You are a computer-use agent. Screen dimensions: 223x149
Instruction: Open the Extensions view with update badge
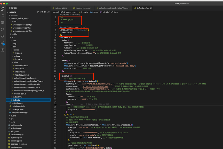[x=3, y=43]
